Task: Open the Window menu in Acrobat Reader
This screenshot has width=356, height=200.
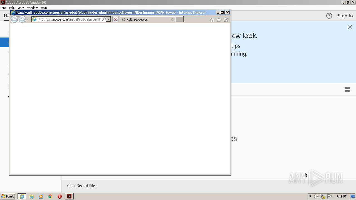Action: click(x=32, y=8)
